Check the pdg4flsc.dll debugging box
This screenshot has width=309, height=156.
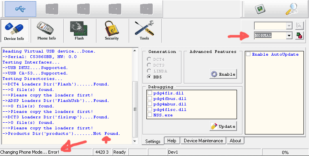pyautogui.click(x=150, y=109)
